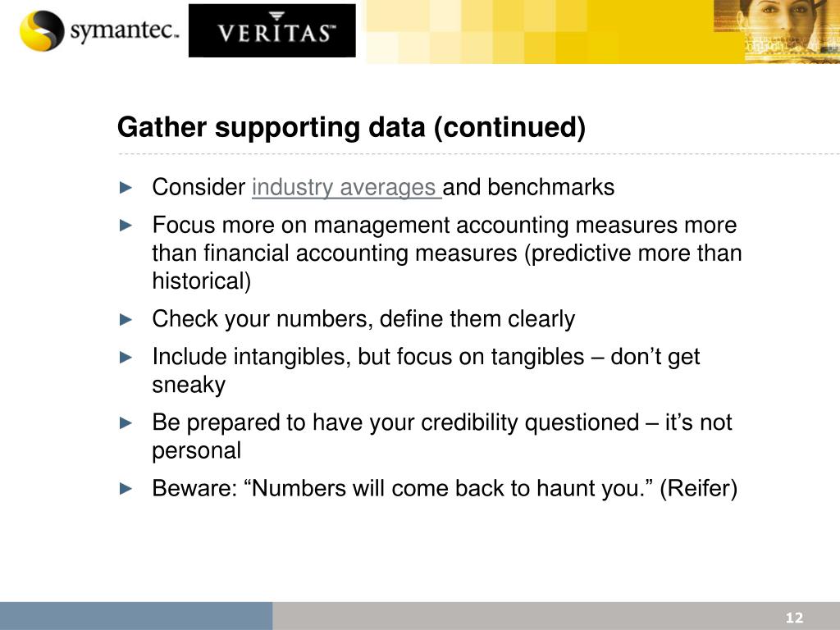
Task: Click the bullet arrow beside Check your numbers
Action: 126,320
